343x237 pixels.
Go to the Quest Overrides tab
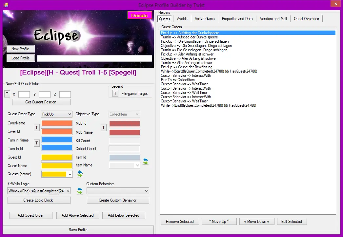[x=306, y=19]
